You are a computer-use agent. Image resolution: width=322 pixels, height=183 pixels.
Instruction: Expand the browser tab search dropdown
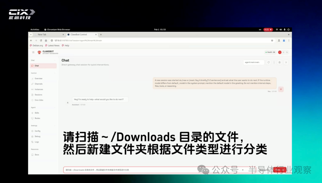pos(31,35)
